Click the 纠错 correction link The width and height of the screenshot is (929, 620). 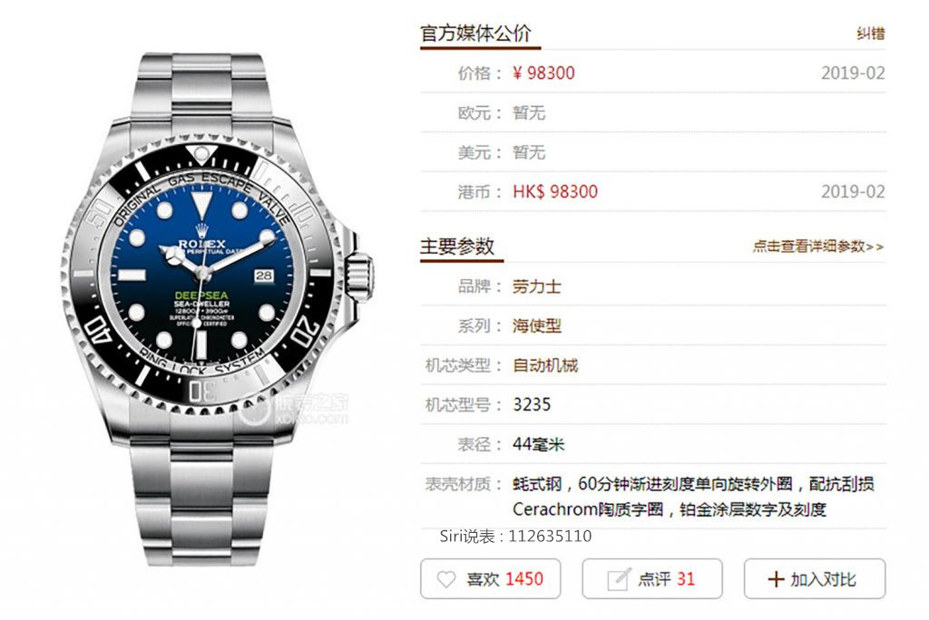pos(870,34)
